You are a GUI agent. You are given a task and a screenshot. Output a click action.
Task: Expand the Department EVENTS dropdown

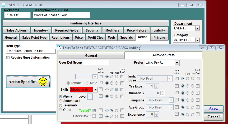click(x=197, y=28)
